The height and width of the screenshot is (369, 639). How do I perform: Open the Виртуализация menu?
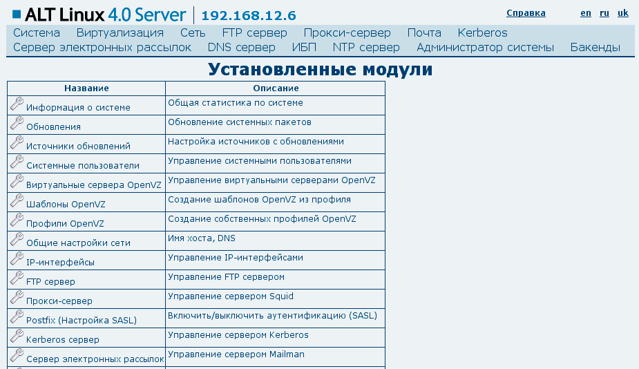[120, 32]
